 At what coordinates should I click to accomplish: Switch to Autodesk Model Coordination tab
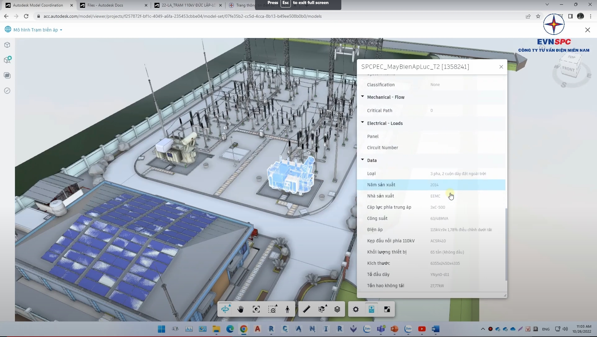(x=38, y=5)
